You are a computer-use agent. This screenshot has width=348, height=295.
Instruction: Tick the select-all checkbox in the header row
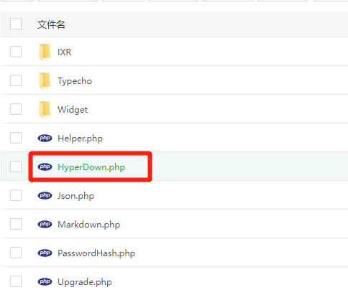pyautogui.click(x=16, y=24)
